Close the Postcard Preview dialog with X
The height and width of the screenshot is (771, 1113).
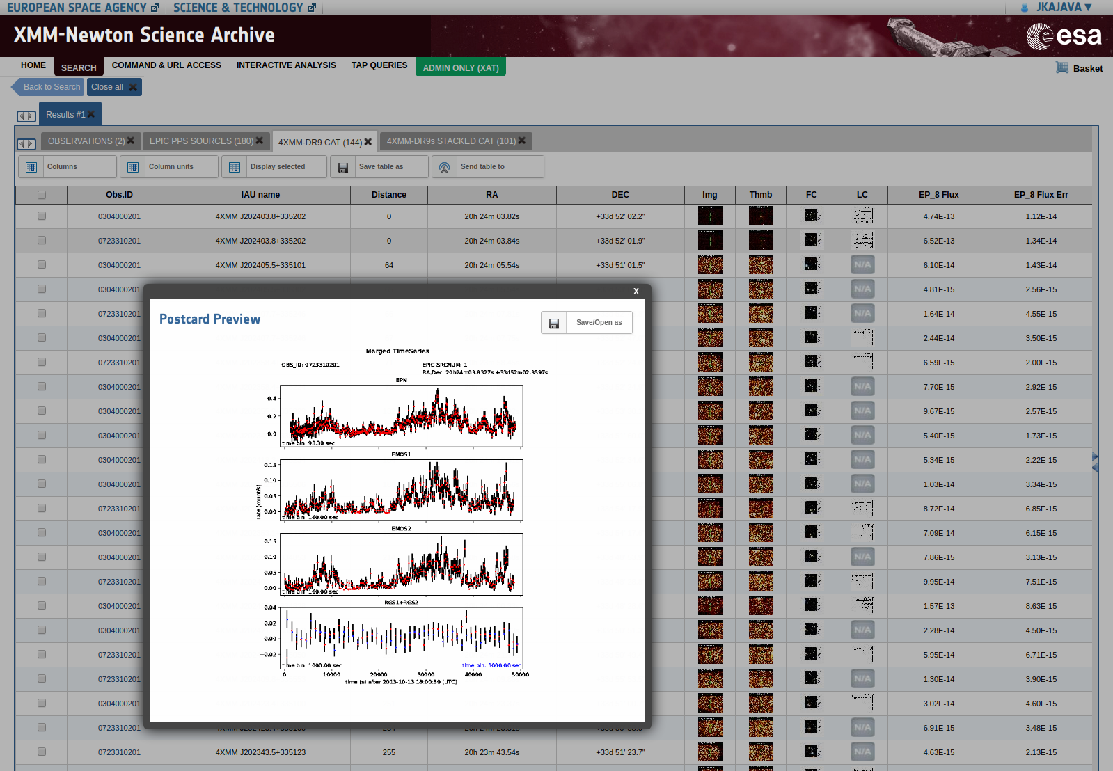[x=636, y=292]
